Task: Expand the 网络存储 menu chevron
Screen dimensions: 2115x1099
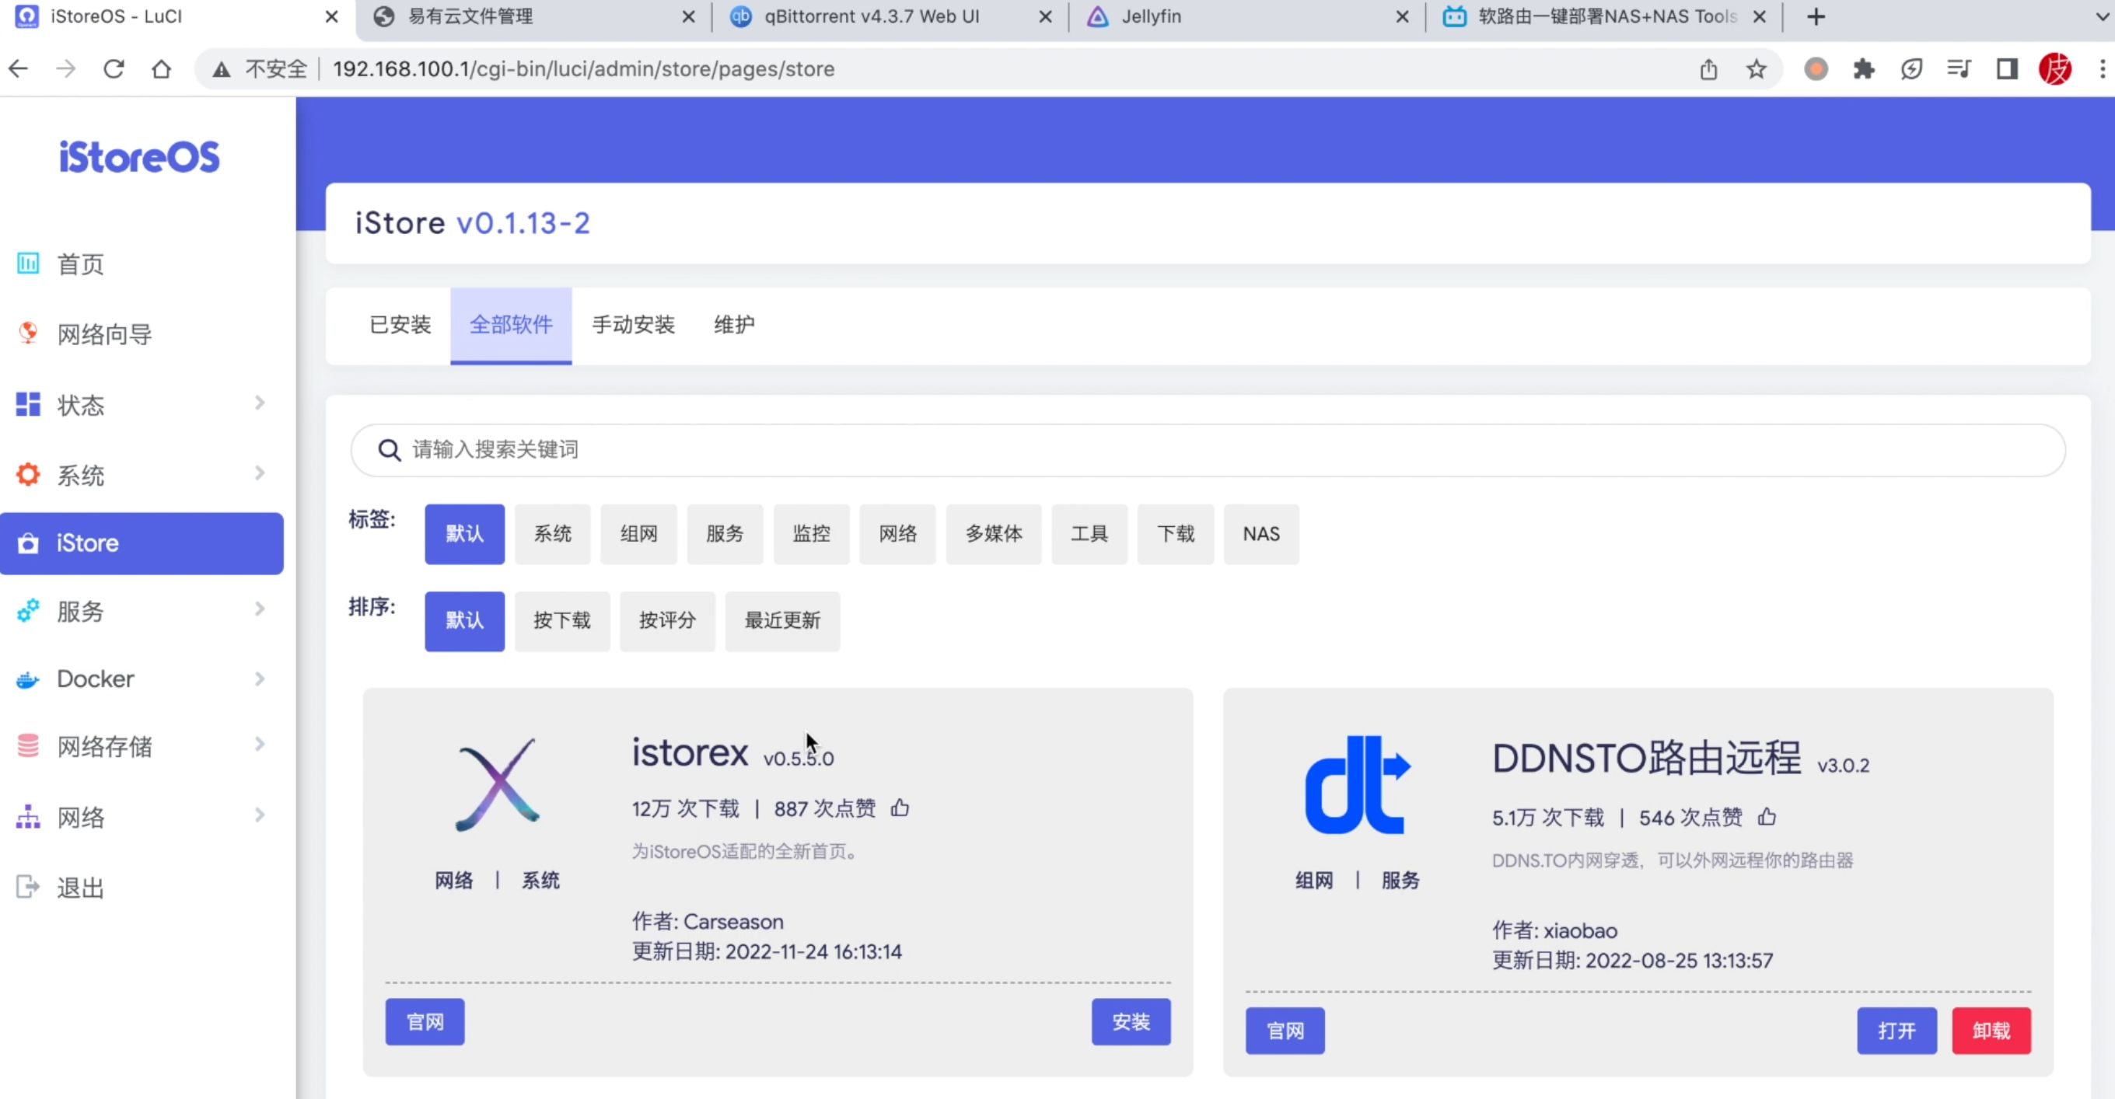Action: tap(260, 745)
